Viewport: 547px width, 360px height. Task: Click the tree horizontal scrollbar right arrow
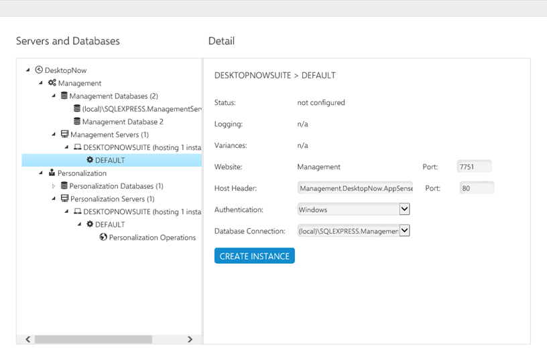(190, 339)
